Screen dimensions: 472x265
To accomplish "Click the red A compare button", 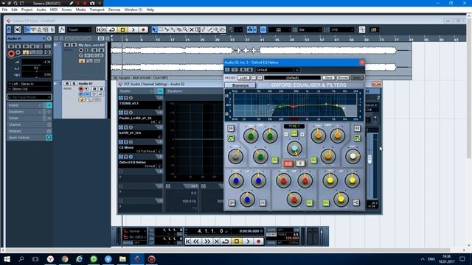I will pos(288,163).
